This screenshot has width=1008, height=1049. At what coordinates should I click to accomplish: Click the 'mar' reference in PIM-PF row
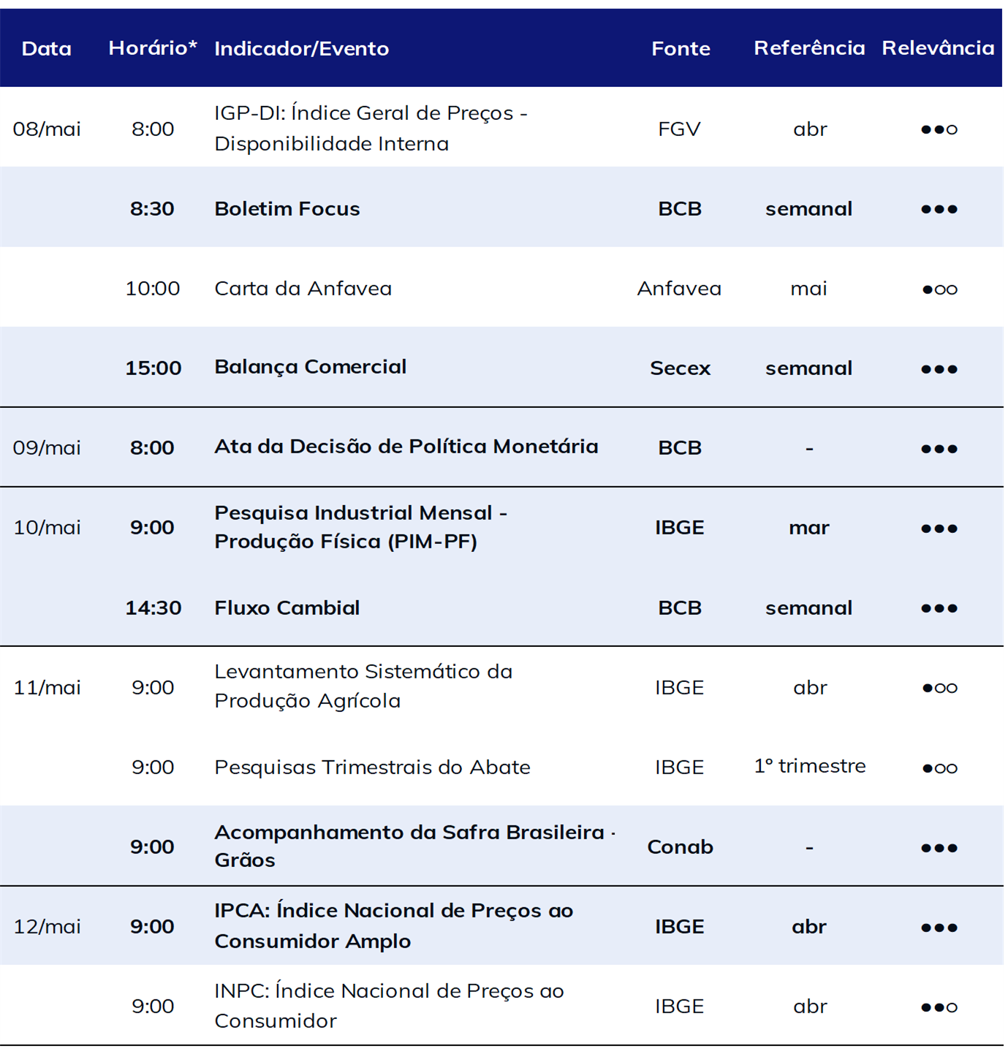tap(809, 528)
